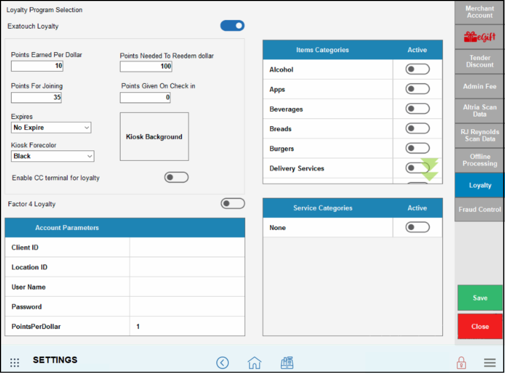Activate the Alcohol category toggle
Image resolution: width=505 pixels, height=374 pixels.
(x=418, y=69)
